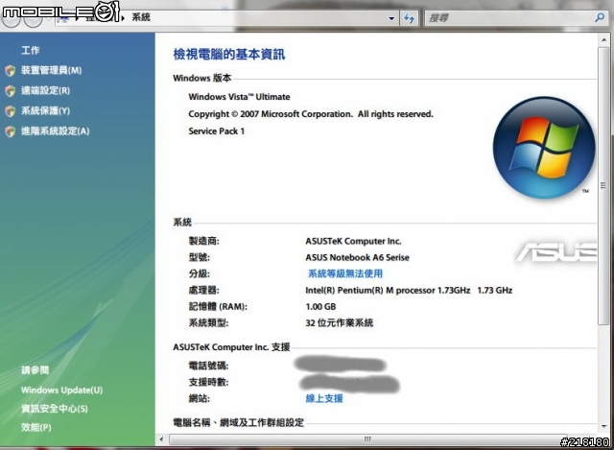
Task: Click 系統等級無法使用 rating link
Action: click(345, 273)
